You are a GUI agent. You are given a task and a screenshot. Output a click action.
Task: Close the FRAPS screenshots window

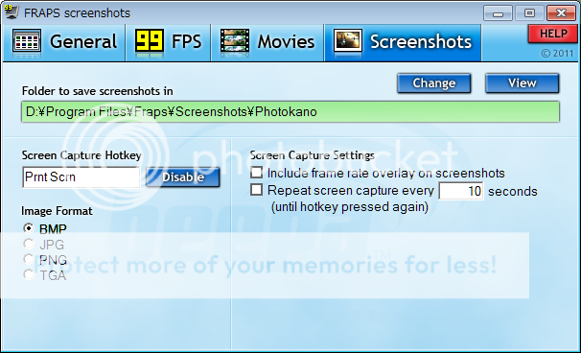(x=561, y=13)
